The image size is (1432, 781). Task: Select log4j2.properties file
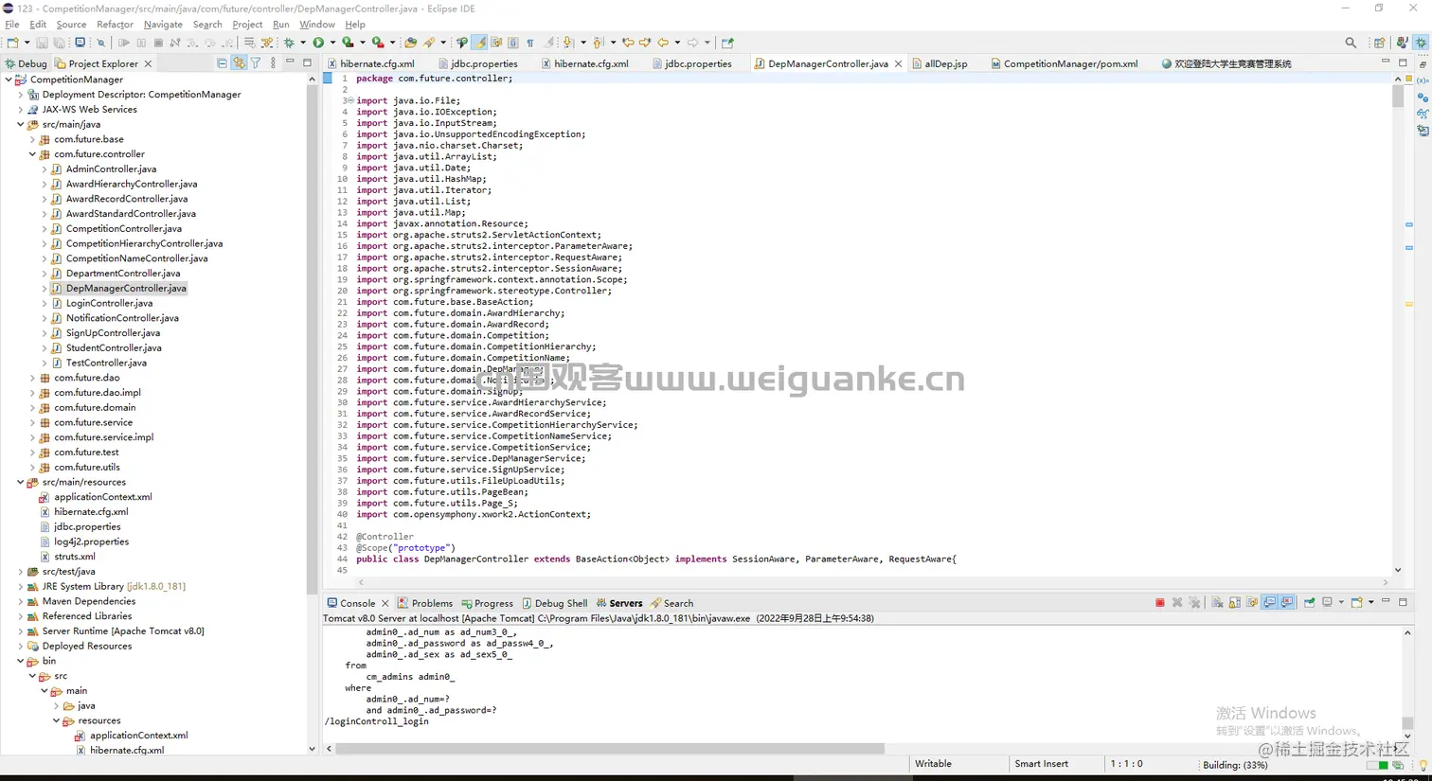pyautogui.click(x=91, y=541)
